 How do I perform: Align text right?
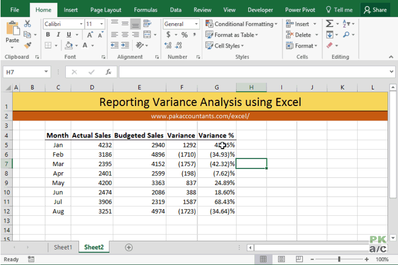[x=135, y=34]
